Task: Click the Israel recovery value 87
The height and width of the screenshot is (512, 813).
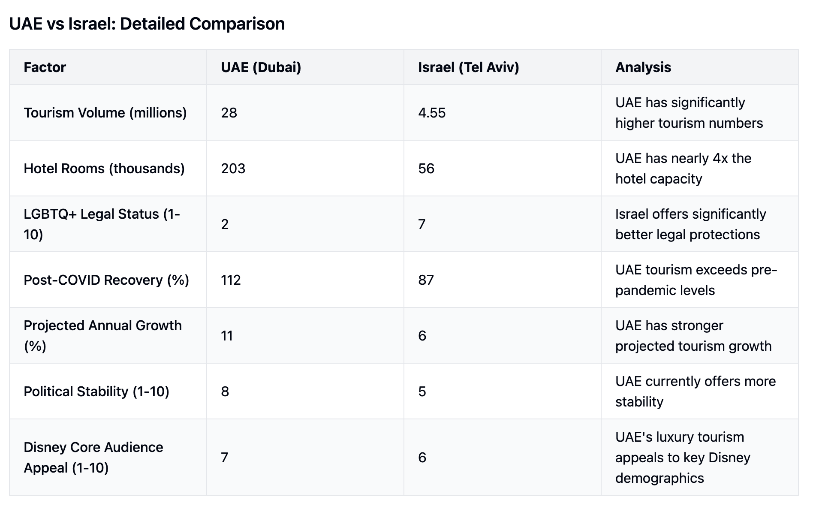Action: pyautogui.click(x=426, y=280)
